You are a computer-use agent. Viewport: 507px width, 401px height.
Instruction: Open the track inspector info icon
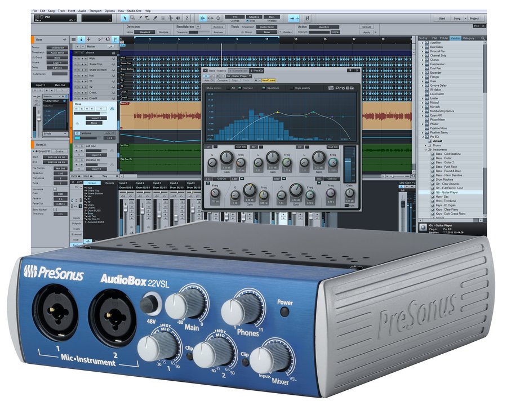click(81, 39)
